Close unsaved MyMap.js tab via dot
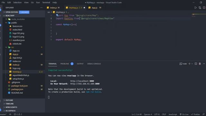Viewport: 206px width, 116px height. pos(84,8)
